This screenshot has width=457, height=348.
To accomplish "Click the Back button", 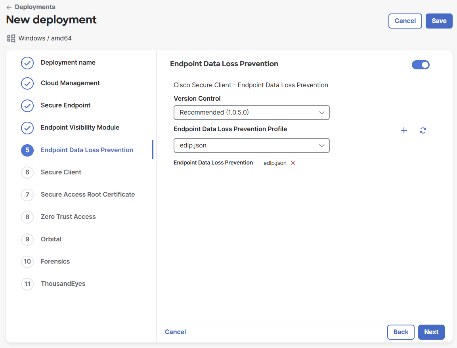I will (x=401, y=332).
